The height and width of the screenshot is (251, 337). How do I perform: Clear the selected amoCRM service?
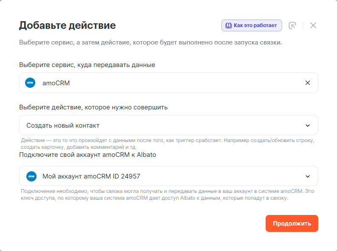(308, 83)
